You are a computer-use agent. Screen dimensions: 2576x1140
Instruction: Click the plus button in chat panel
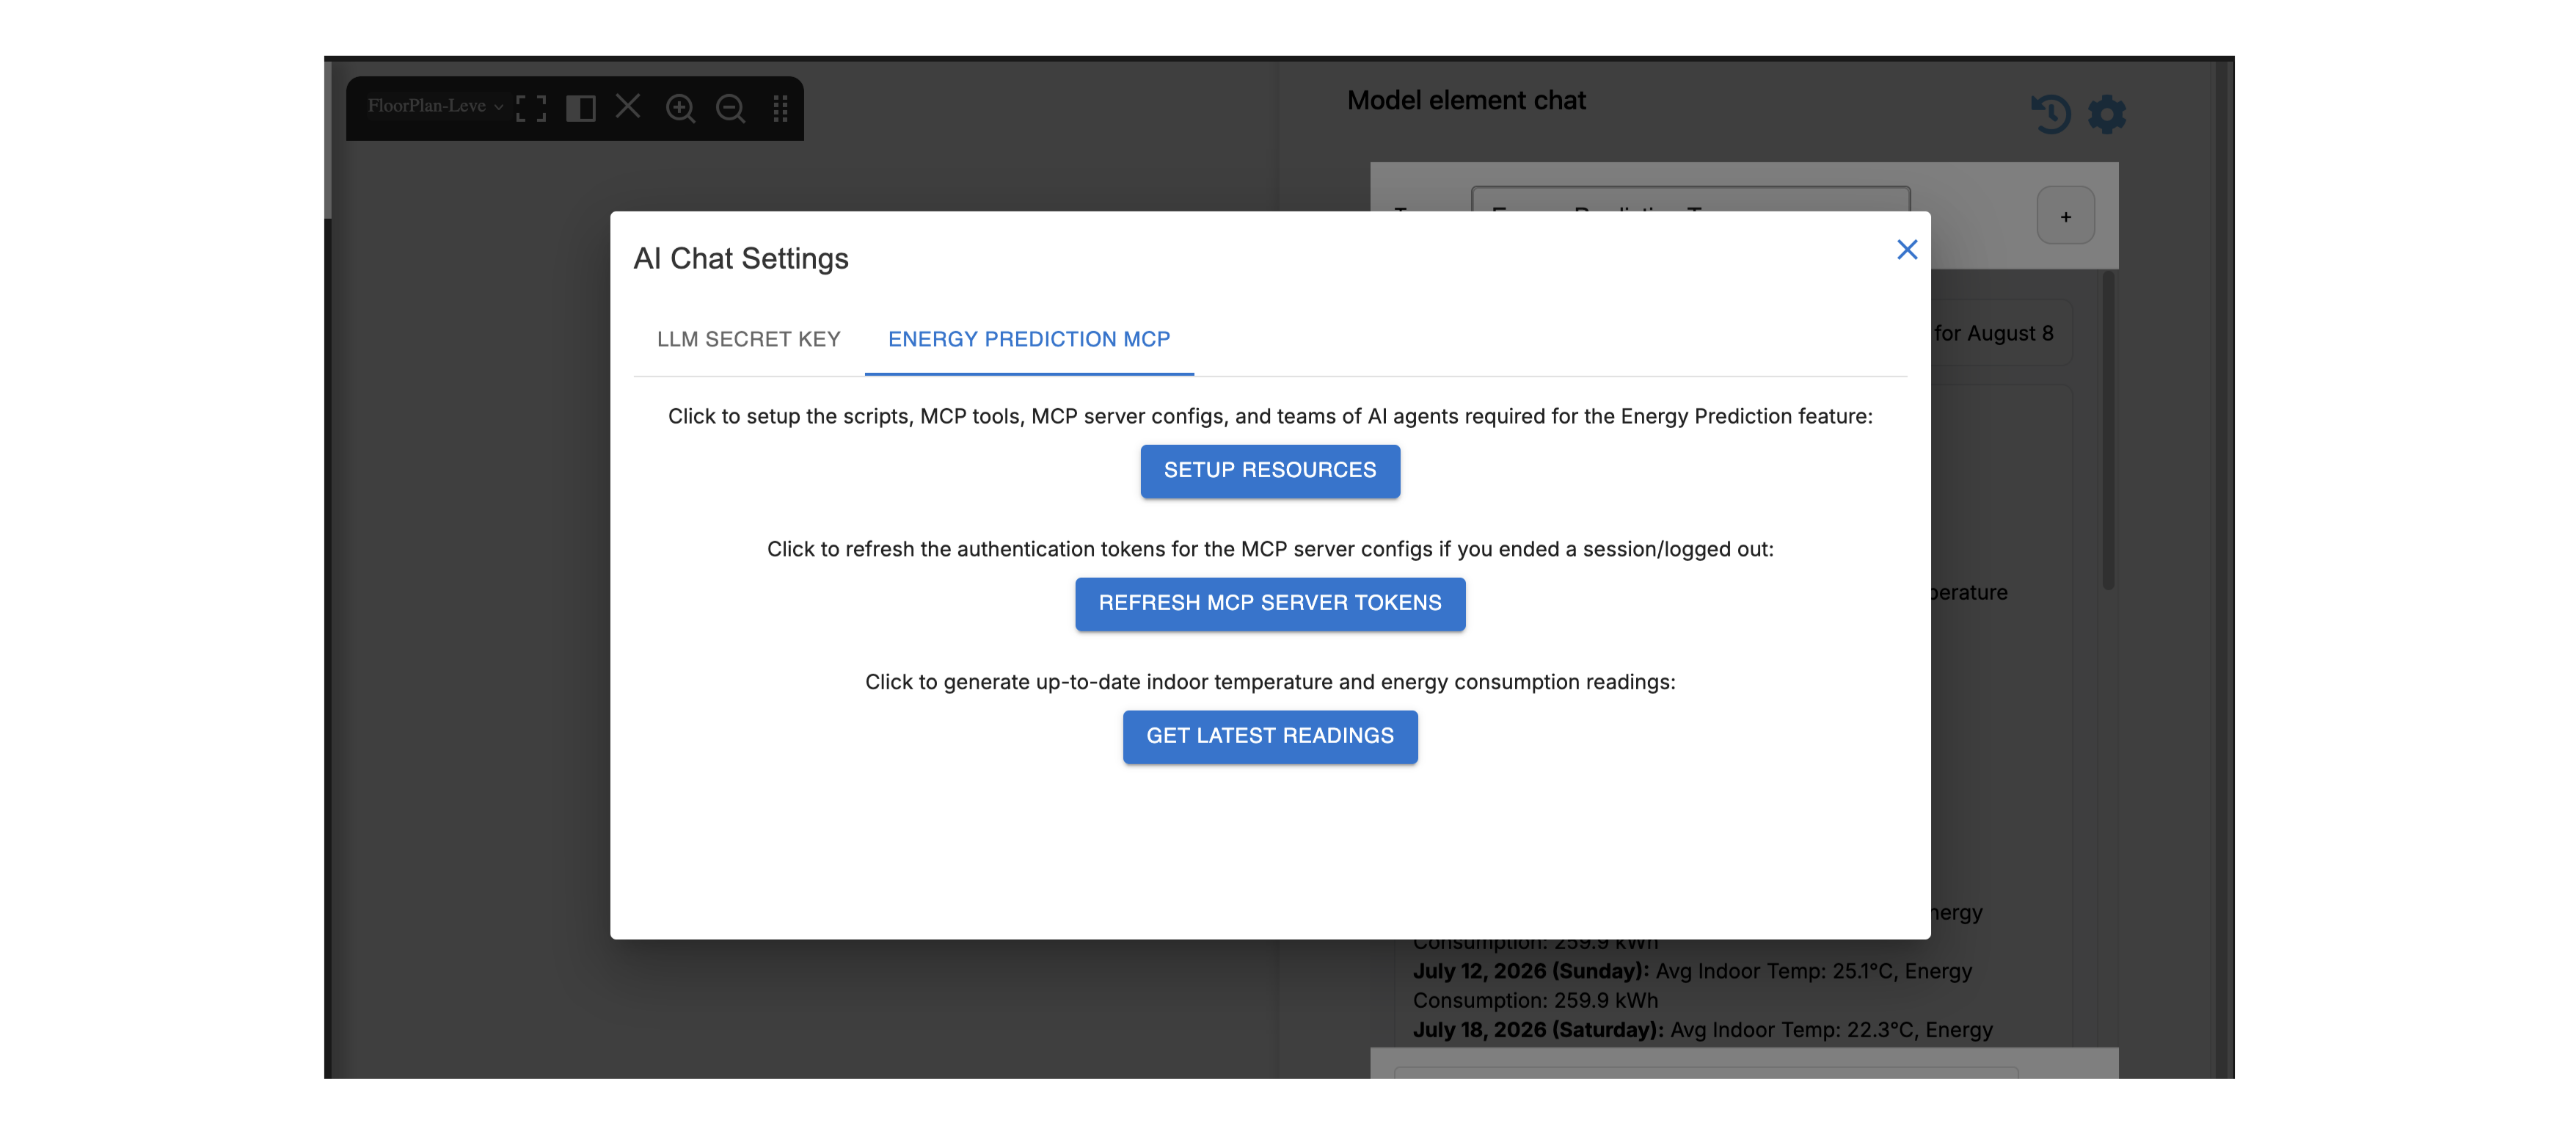click(x=2066, y=217)
